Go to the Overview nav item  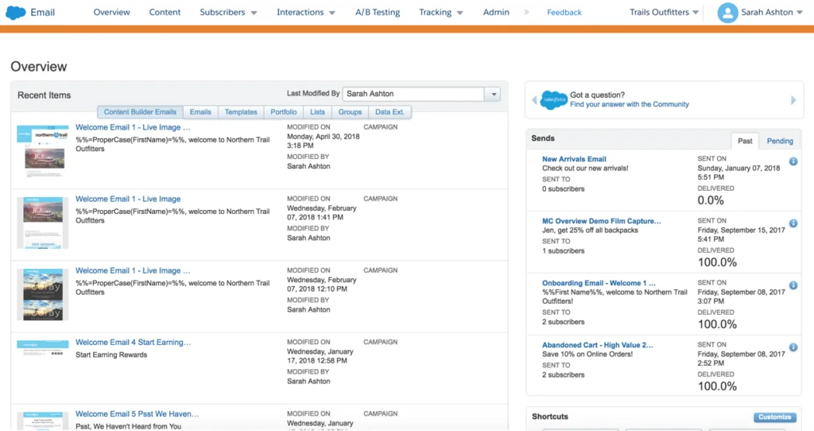click(111, 12)
